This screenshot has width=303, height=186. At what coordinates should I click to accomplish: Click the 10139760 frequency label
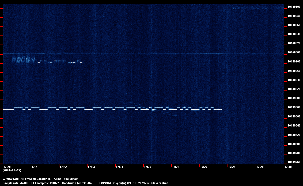pyautogui.click(x=294, y=162)
